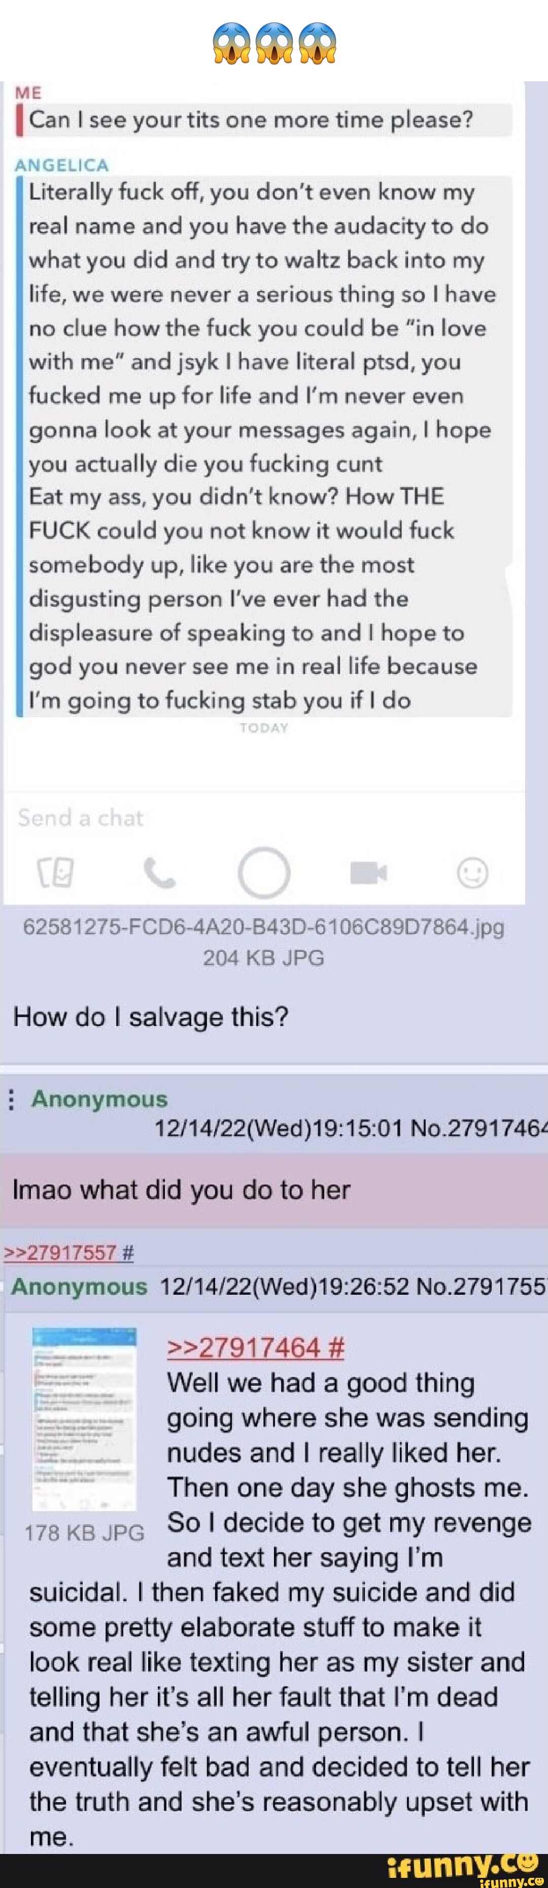548x1888 pixels.
Task: Click the last screaming face emoji
Action: tap(317, 43)
